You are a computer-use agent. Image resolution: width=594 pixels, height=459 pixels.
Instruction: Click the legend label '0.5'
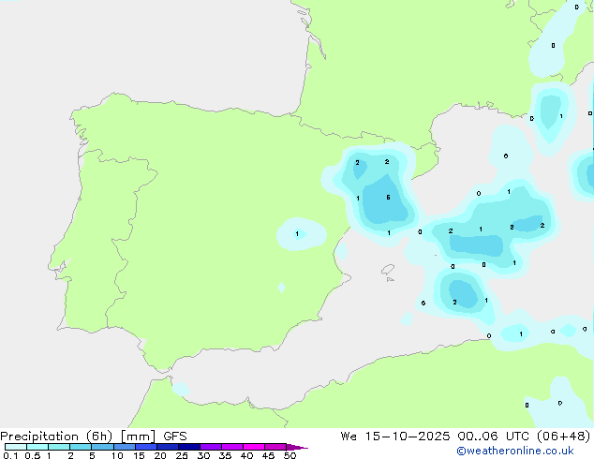[33, 455]
